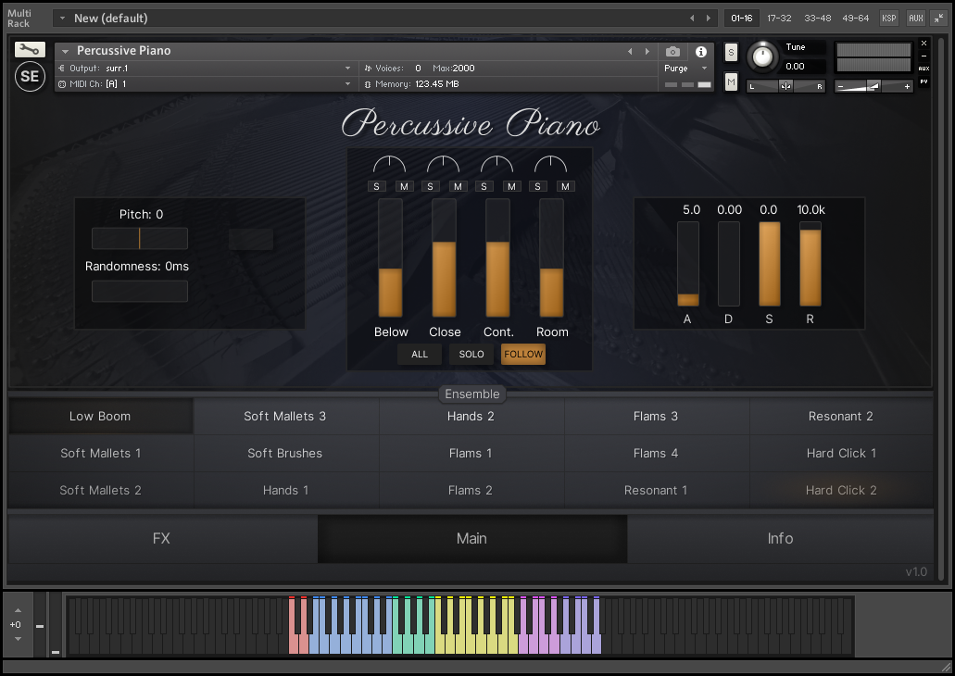Select the Hard Click 1 articulation
955x676 pixels.
841,453
